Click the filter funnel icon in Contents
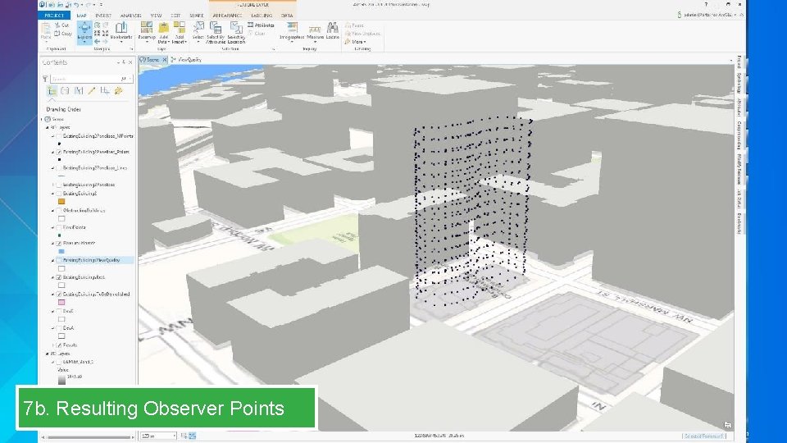This screenshot has height=443, width=787. click(x=45, y=79)
